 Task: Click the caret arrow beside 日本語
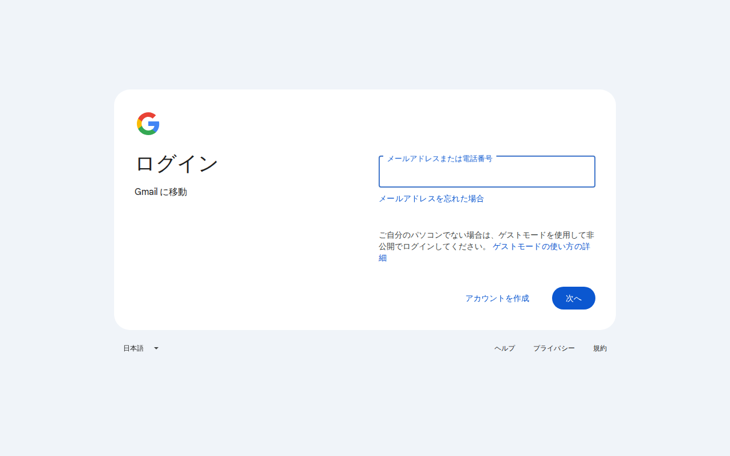[156, 348]
